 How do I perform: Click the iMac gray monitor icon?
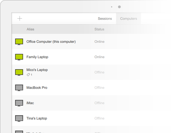19,103
